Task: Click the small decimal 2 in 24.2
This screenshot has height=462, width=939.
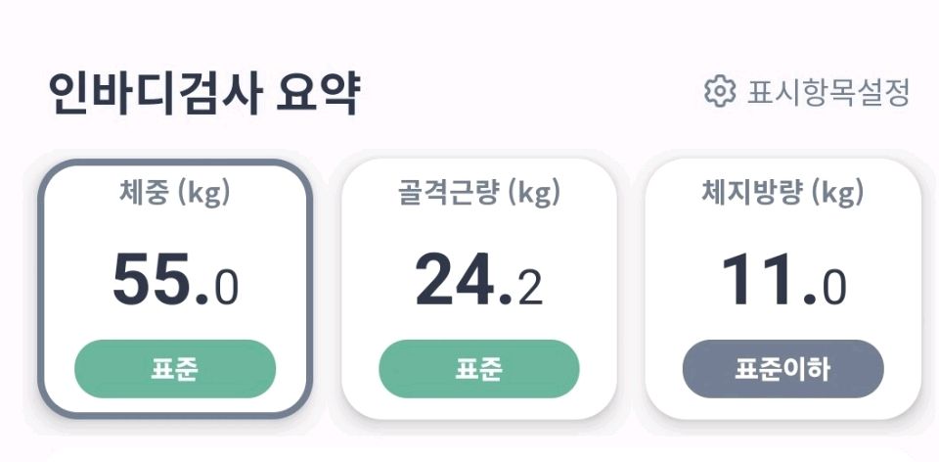Action: pyautogui.click(x=530, y=288)
